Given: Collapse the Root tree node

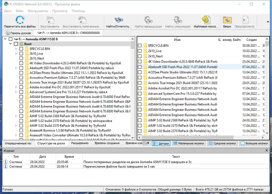Looking at the screenshot, I should point(11,44).
